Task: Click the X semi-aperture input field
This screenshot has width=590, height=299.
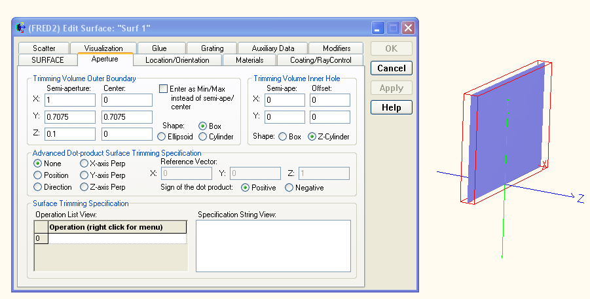Action: pyautogui.click(x=70, y=100)
